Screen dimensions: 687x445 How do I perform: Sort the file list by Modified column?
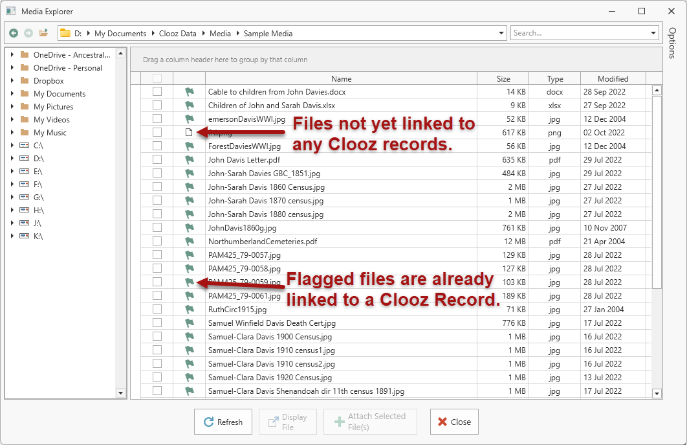tap(613, 79)
